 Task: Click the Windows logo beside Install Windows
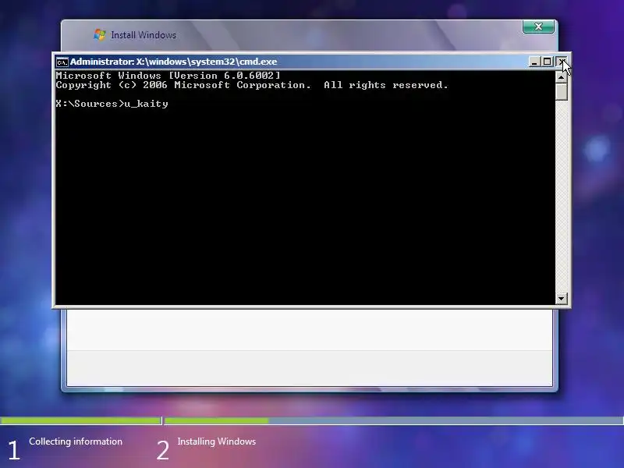pyautogui.click(x=100, y=34)
